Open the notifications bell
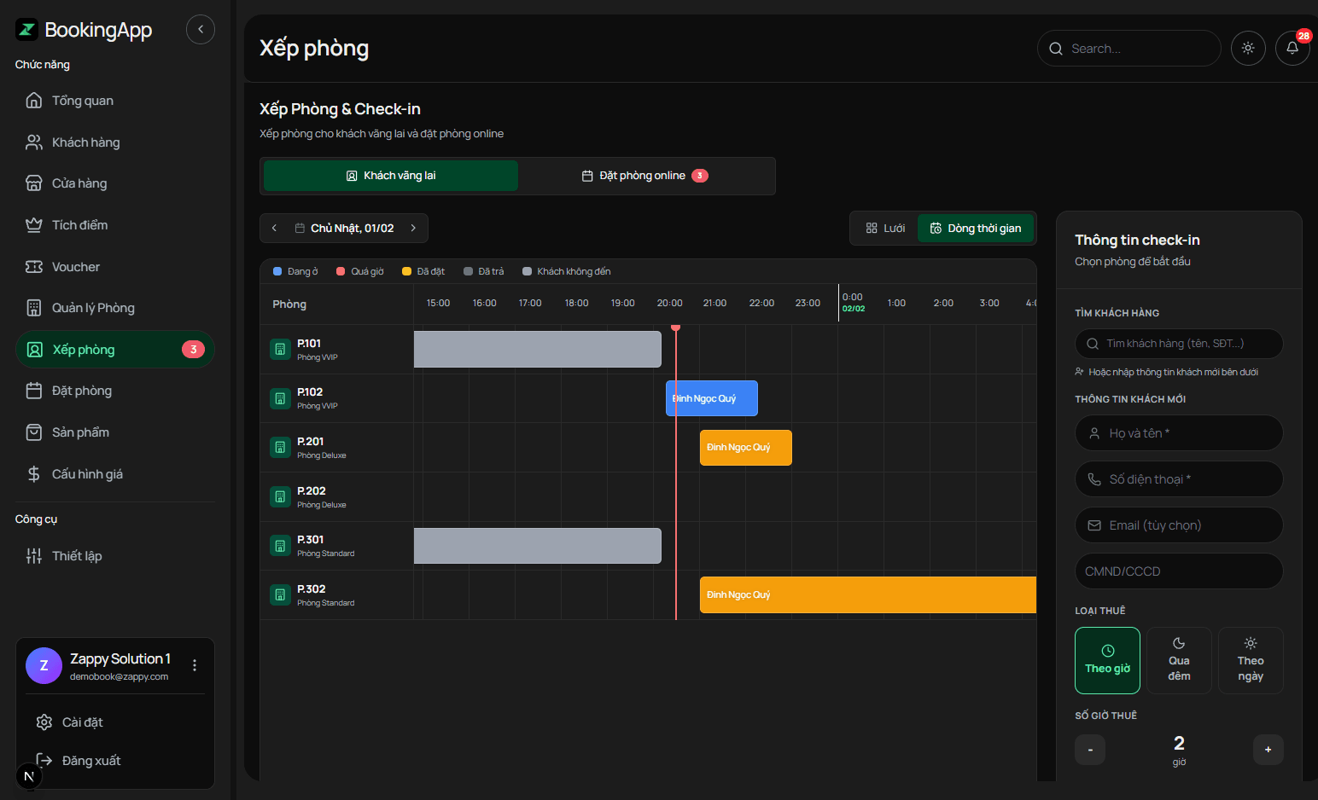Viewport: 1318px width, 800px height. click(1292, 49)
